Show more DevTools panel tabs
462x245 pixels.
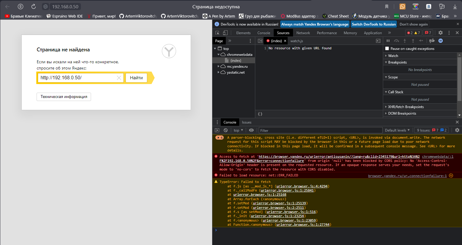pyautogui.click(x=389, y=33)
